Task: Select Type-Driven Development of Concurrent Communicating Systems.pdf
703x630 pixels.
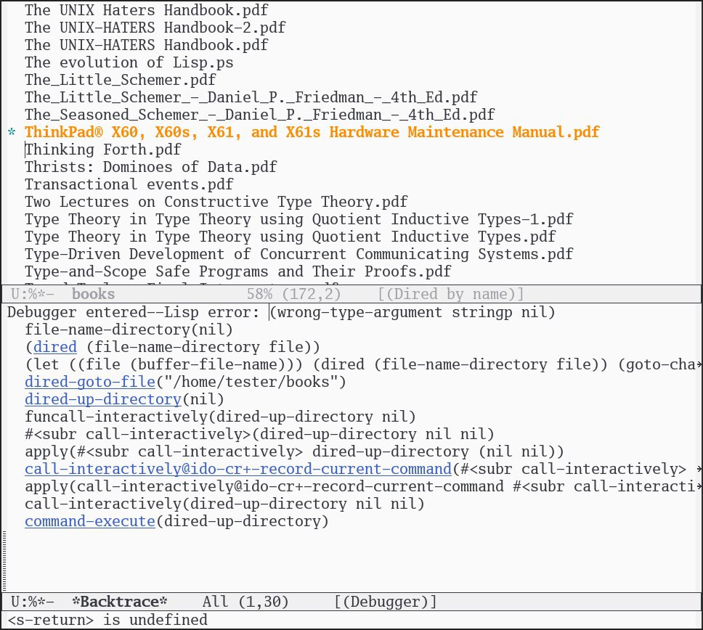Action: point(299,255)
